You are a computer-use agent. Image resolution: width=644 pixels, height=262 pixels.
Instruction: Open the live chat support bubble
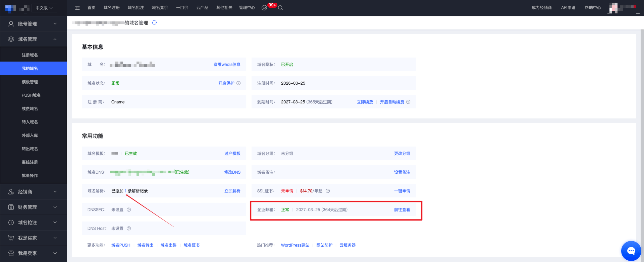point(631,251)
